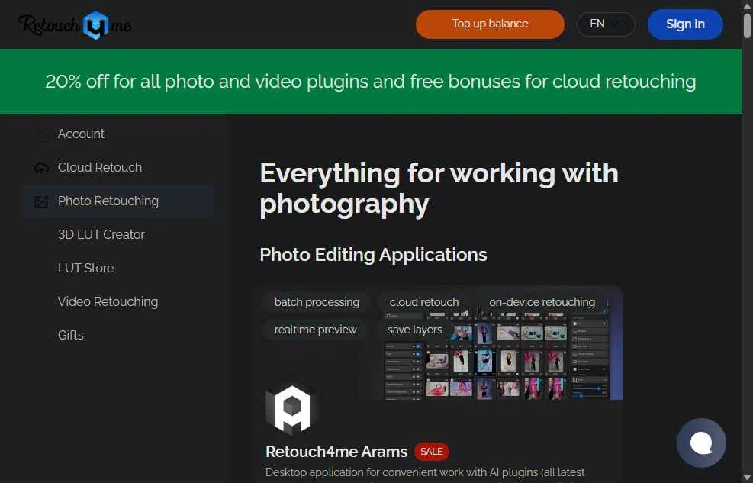Click the Retouch4me logo

point(76,24)
